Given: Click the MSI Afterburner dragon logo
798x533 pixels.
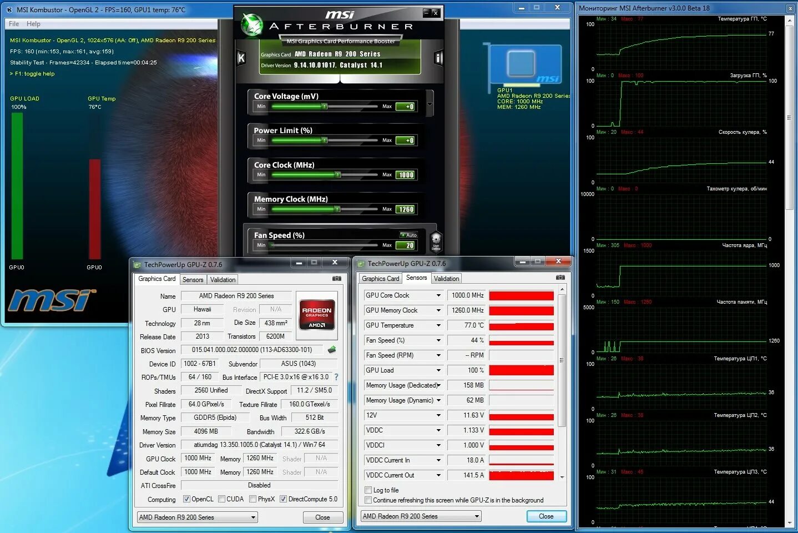Looking at the screenshot, I should click(251, 24).
